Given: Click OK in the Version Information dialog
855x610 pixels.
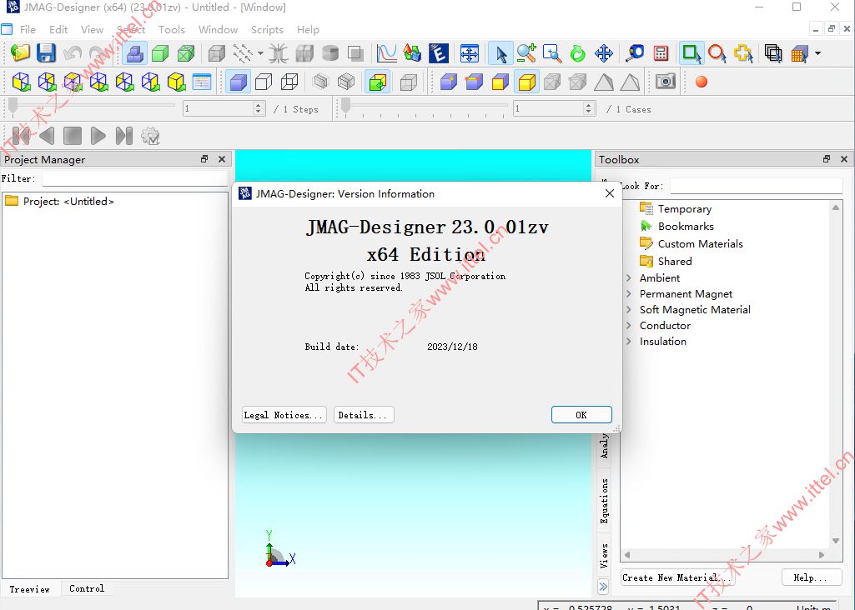Looking at the screenshot, I should [581, 415].
